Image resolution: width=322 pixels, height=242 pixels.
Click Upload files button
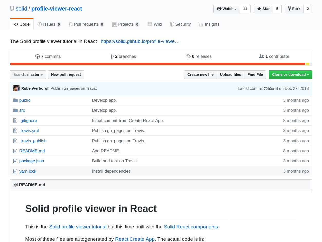pos(231,75)
